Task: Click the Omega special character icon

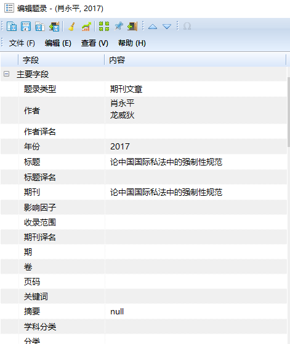Action: (x=187, y=27)
